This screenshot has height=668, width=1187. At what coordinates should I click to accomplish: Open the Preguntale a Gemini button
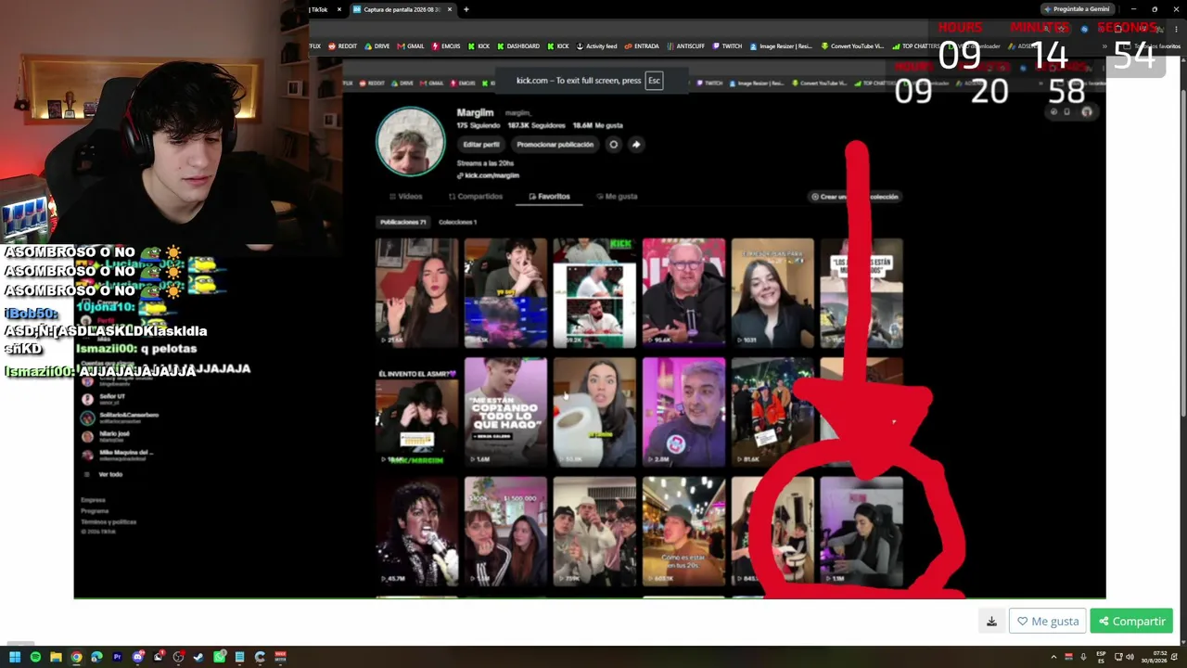pyautogui.click(x=1077, y=9)
